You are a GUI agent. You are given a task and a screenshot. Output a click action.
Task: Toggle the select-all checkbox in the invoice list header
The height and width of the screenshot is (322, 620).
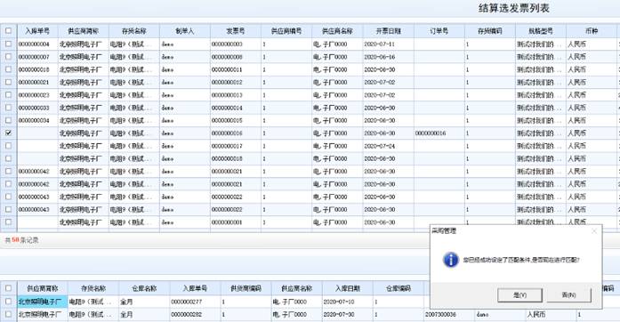[8, 30]
